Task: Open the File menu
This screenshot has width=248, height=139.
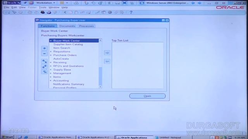Action: point(7,7)
